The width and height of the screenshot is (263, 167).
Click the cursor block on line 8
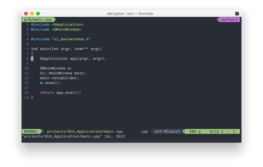tap(32, 58)
